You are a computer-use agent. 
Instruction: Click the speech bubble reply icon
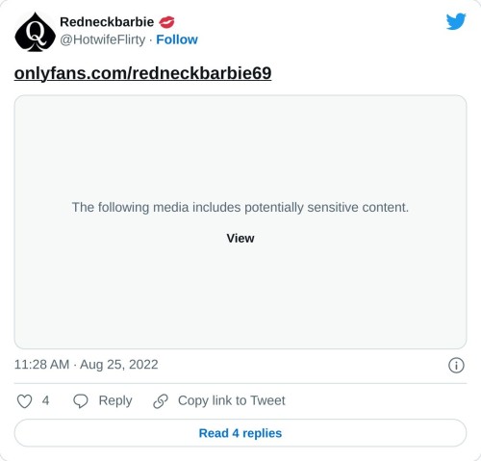point(81,401)
